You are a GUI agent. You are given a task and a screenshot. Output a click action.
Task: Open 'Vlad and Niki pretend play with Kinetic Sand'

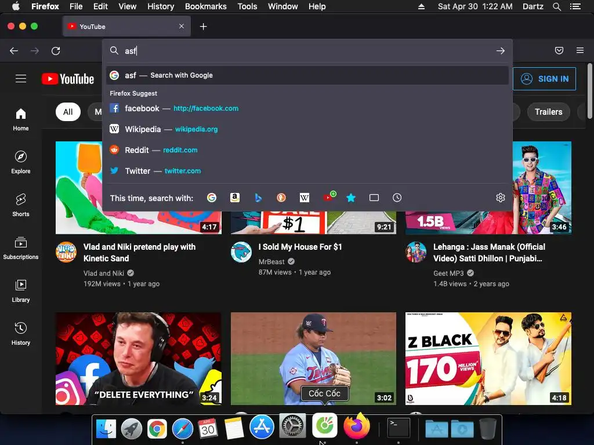pos(139,253)
